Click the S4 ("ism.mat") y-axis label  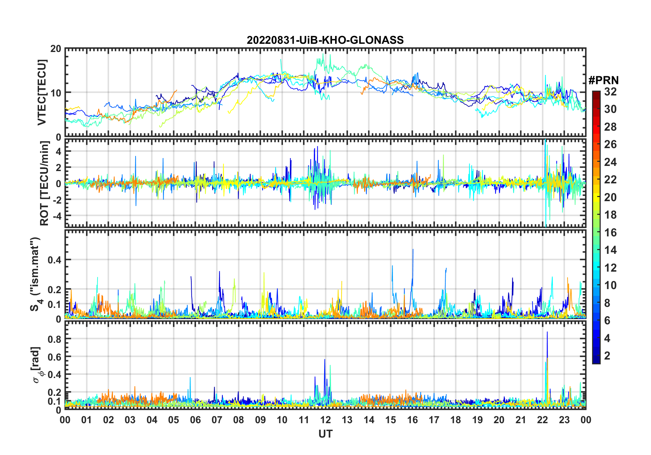coord(35,274)
